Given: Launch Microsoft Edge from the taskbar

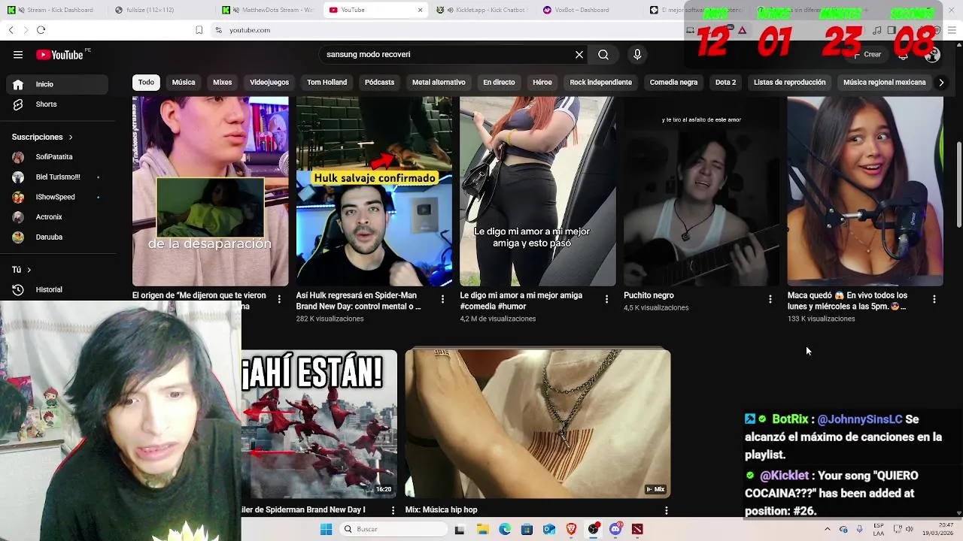Looking at the screenshot, I should pos(505,530).
